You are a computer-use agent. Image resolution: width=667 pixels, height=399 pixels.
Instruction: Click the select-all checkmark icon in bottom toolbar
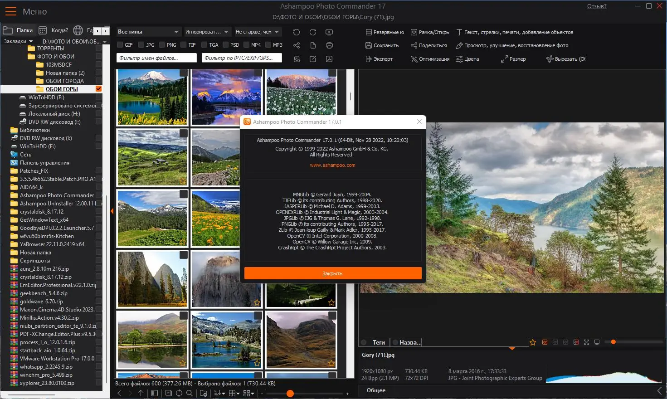[169, 393]
